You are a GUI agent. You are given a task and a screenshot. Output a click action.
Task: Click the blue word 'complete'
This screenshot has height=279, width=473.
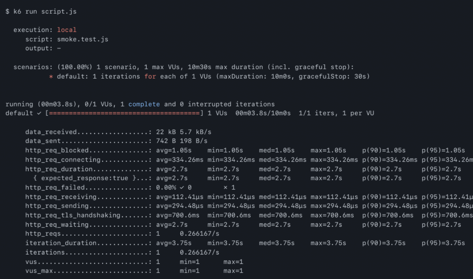pos(144,104)
